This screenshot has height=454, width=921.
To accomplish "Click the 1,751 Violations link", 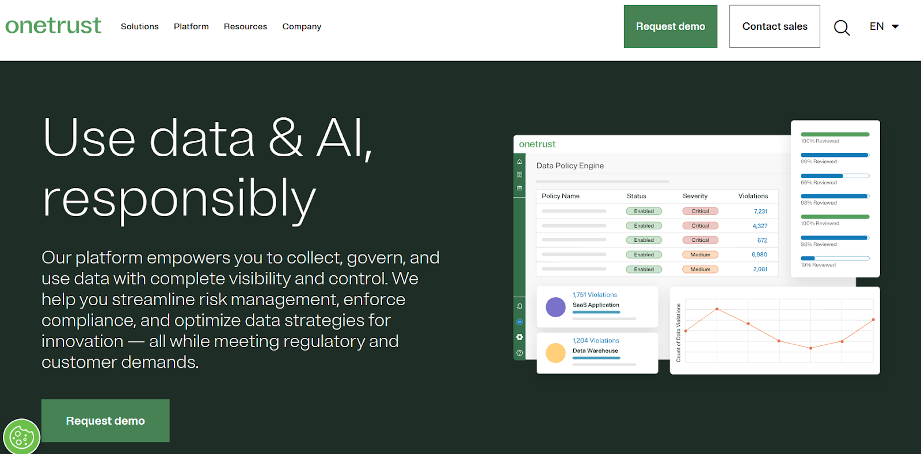I will pos(595,295).
